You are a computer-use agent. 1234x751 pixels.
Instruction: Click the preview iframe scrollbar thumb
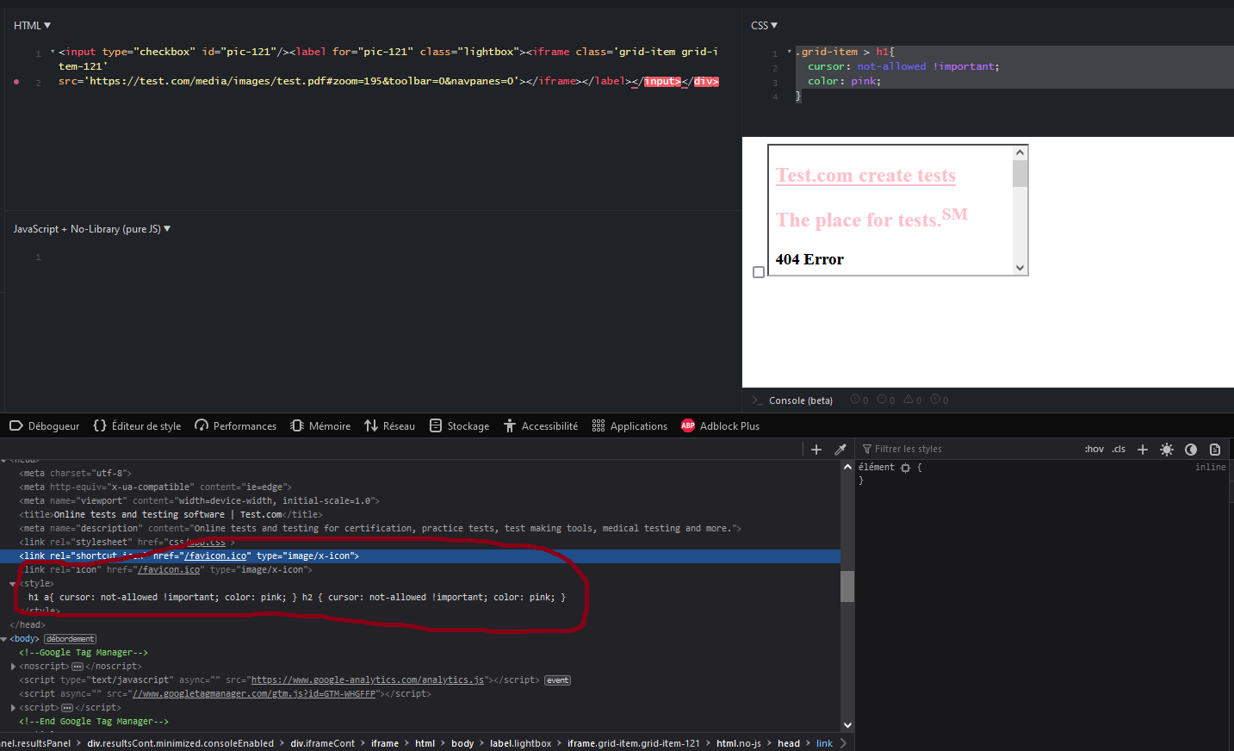[x=1020, y=173]
